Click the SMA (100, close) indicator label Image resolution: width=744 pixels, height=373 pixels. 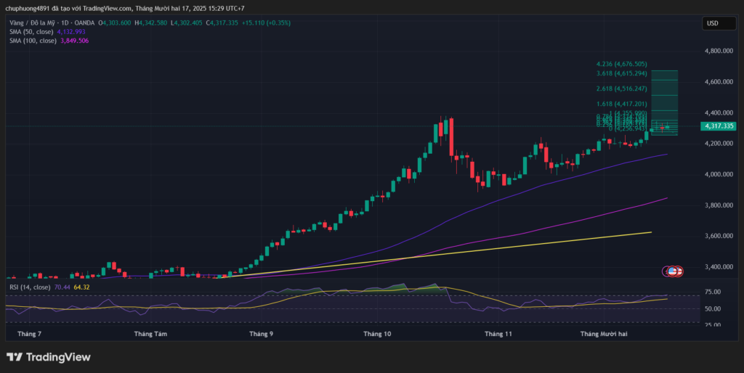[34, 41]
